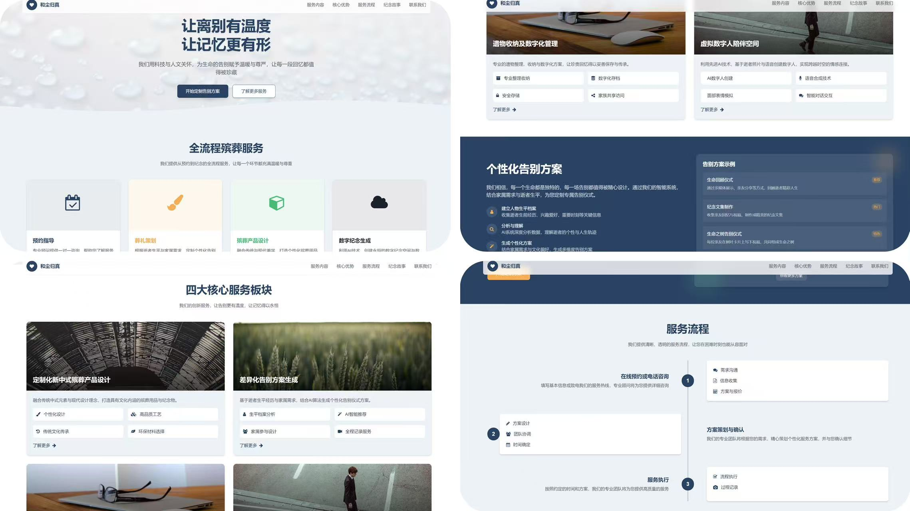The width and height of the screenshot is (910, 511).
Task: Click the group icon beside 家属参与设计
Action: click(245, 432)
